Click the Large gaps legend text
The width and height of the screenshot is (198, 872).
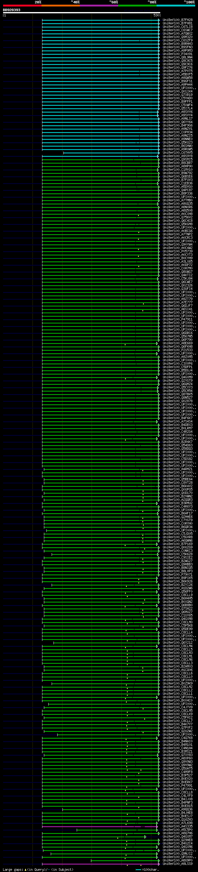[x=38, y=870]
